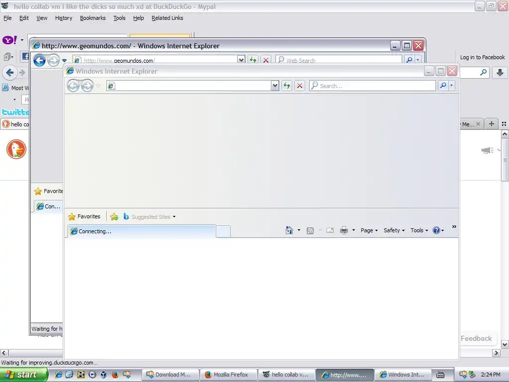This screenshot has height=382, width=509.
Task: Click the Home icon in the front IE command bar
Action: tap(289, 230)
